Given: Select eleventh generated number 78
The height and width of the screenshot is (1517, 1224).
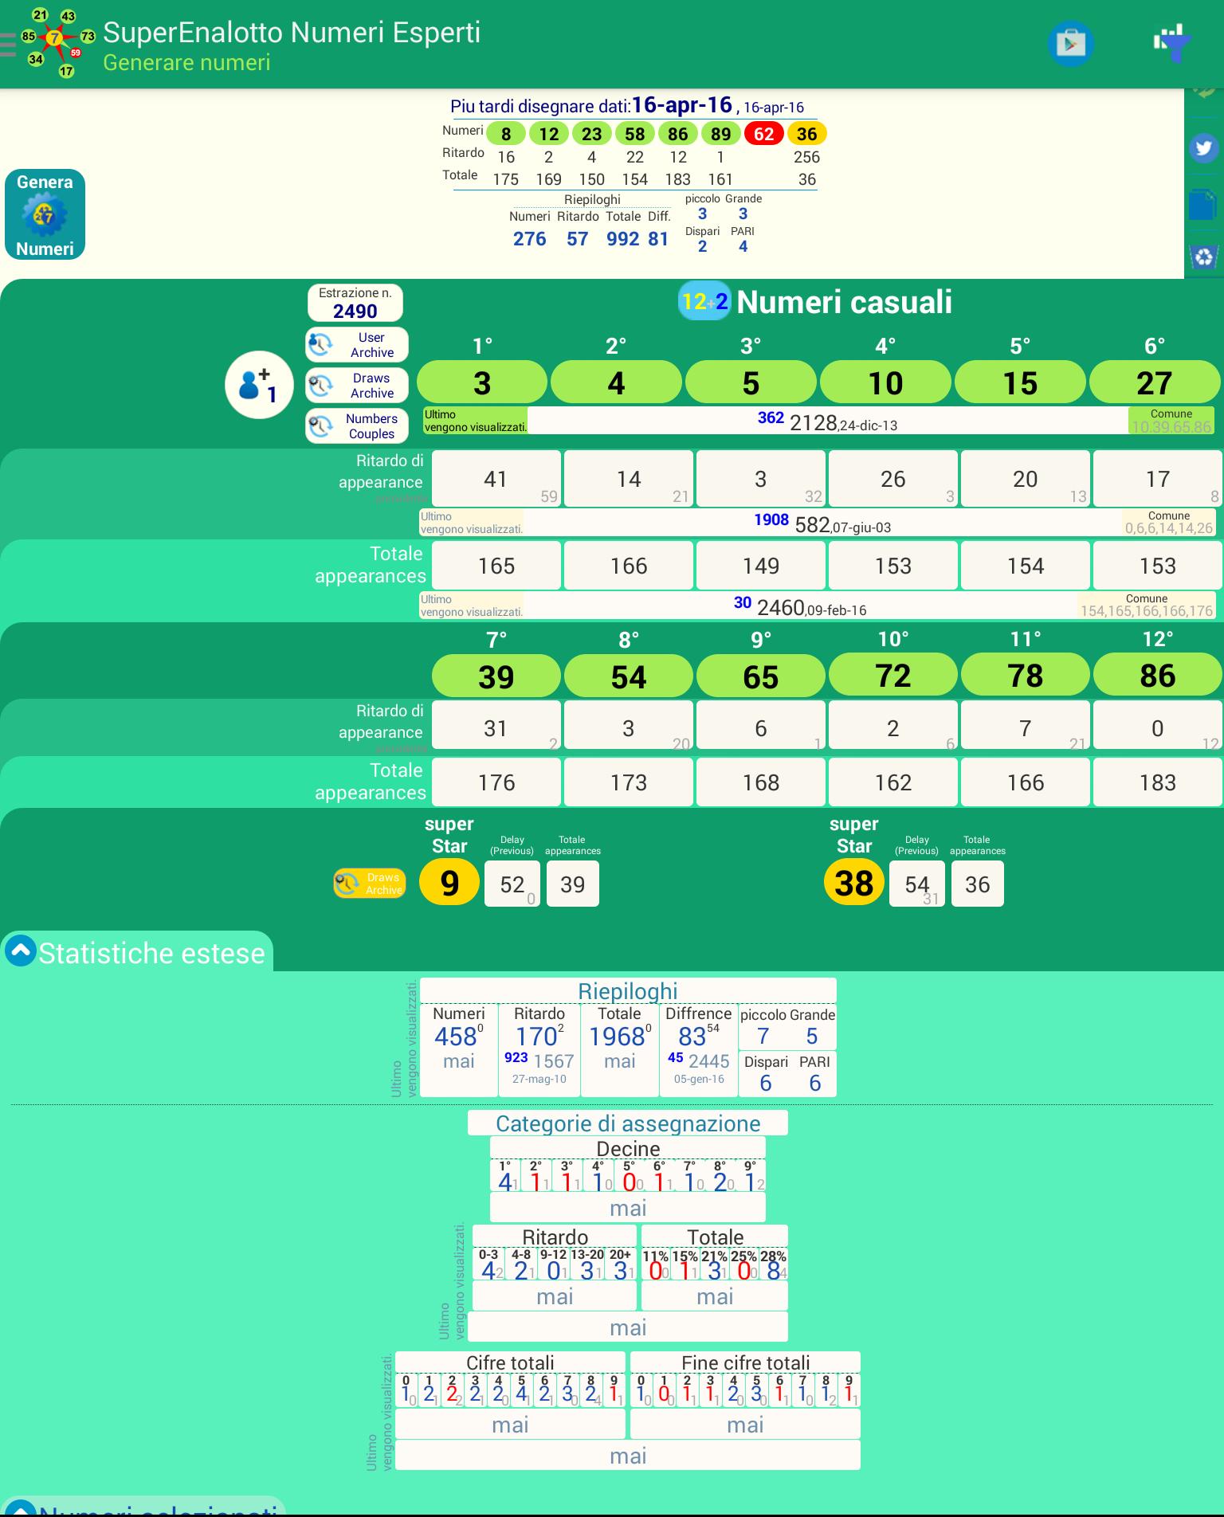Looking at the screenshot, I should (1026, 676).
